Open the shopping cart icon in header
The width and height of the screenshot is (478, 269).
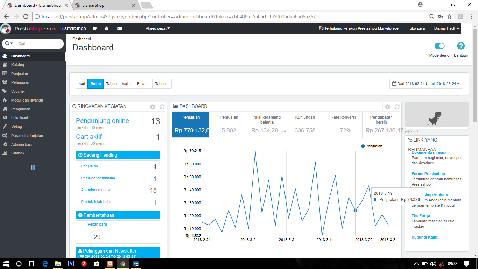click(94, 29)
